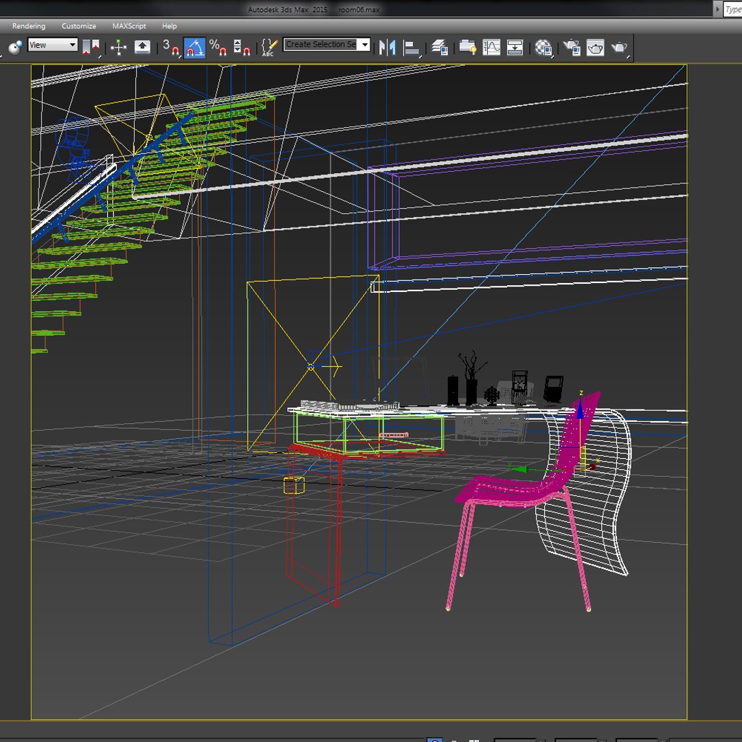Toggle the modeling Ribbon
The height and width of the screenshot is (742, 742).
pyautogui.click(x=468, y=47)
